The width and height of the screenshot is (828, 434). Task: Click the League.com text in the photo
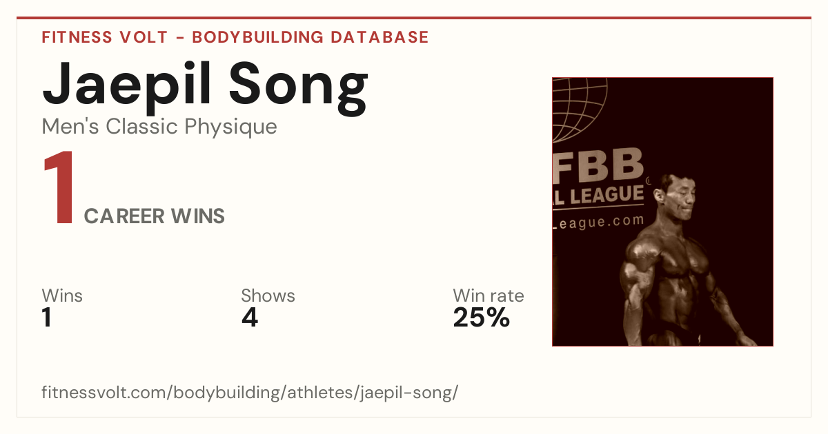coord(598,222)
